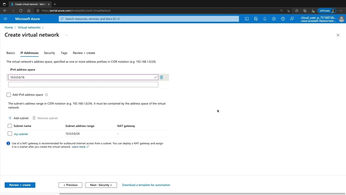Open the Azure feedback icon
Screen dimensions: 346x195
click(x=292, y=19)
